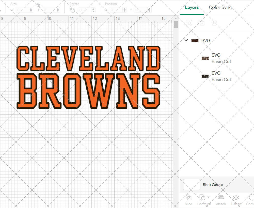
Task: Click the width stepper arrows
Action: tap(31, 10)
